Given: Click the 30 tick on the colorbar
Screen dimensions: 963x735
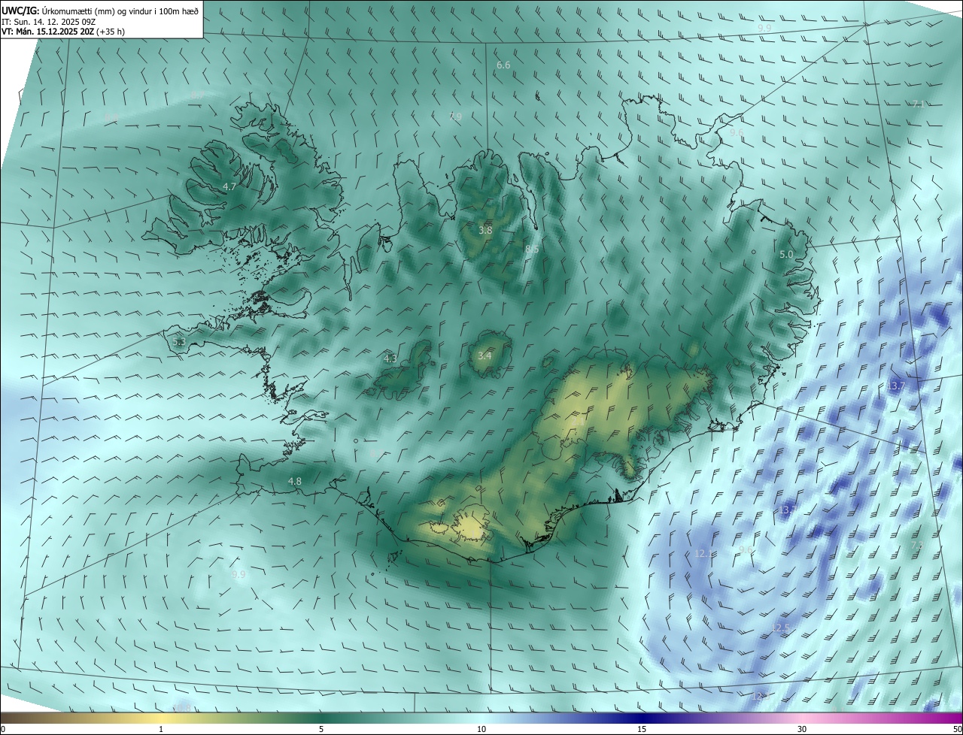Looking at the screenshot, I should pyautogui.click(x=802, y=730).
